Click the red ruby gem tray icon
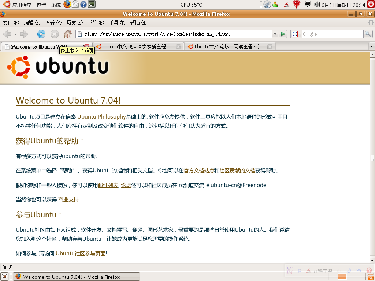The height and width of the screenshot is (281, 375). (297, 4)
